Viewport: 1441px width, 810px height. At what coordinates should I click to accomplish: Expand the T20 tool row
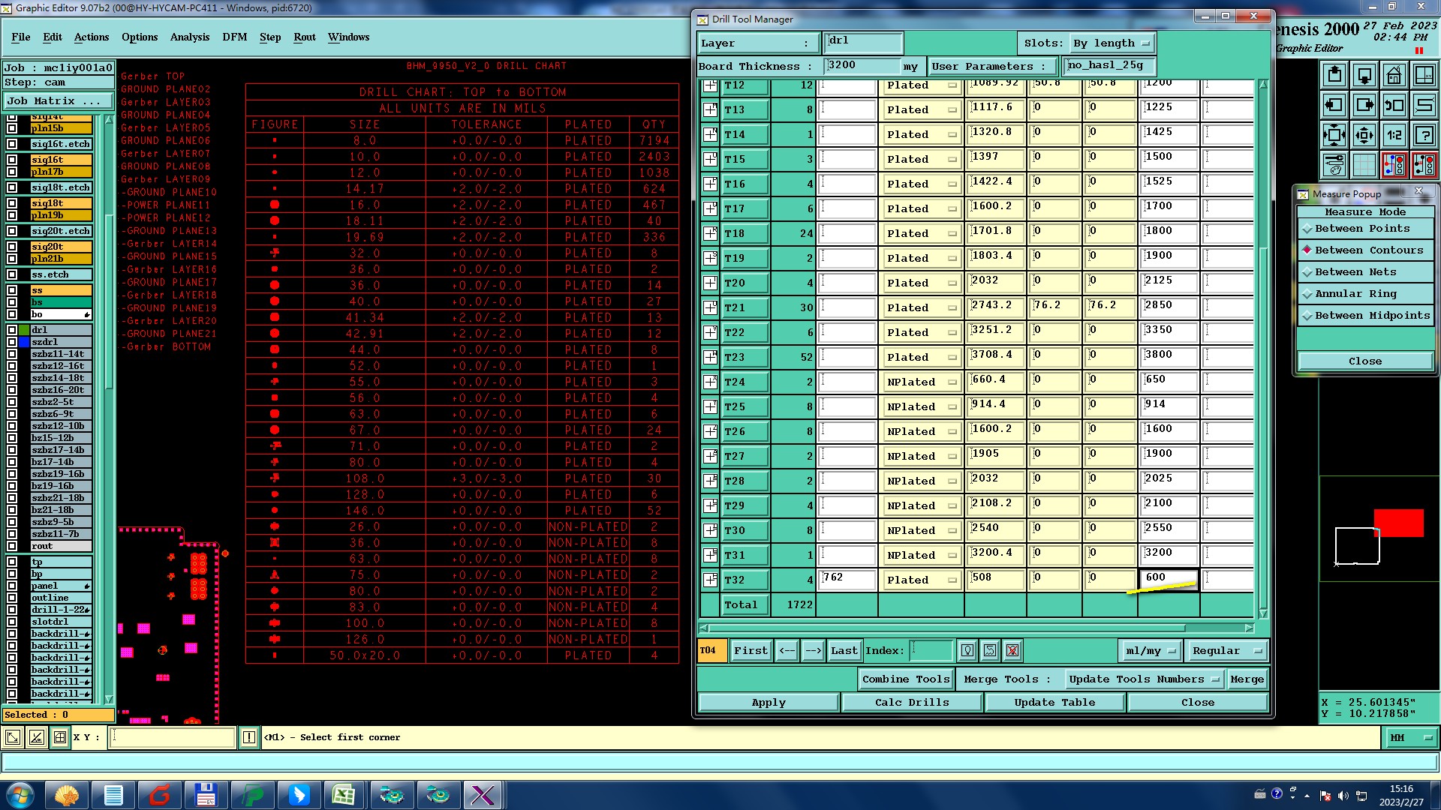pyautogui.click(x=710, y=283)
